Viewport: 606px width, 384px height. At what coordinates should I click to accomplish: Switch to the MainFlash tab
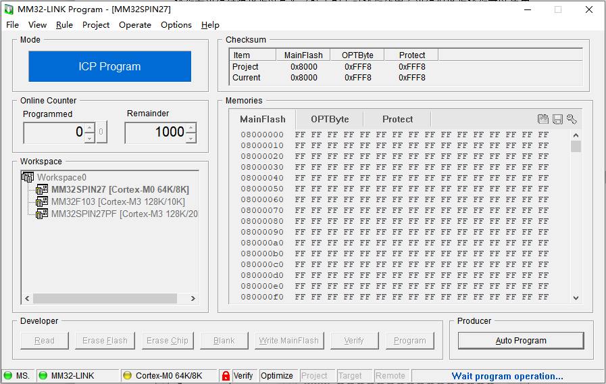(x=263, y=119)
